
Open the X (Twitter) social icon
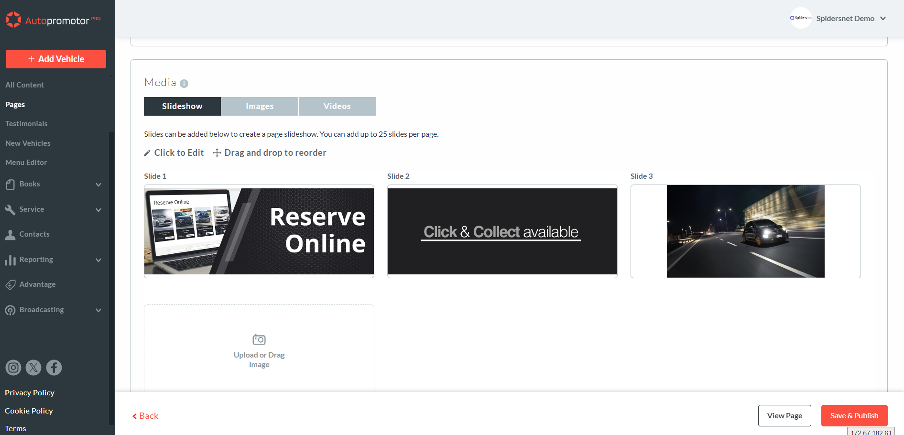coord(33,368)
